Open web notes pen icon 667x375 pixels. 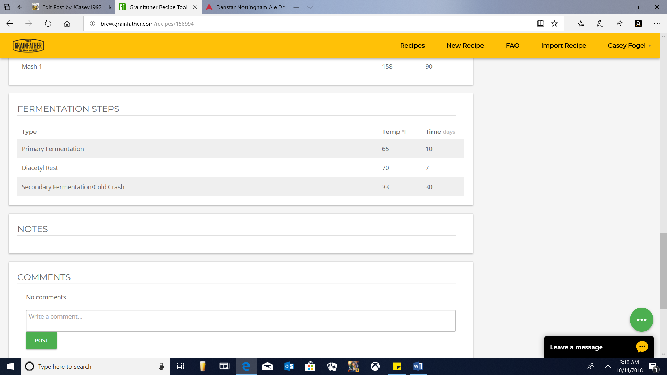[600, 24]
